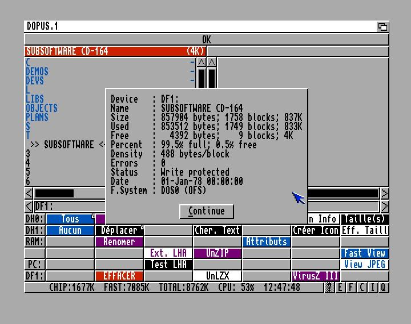
Task: Click the small E icon in the status bar
Action: pyautogui.click(x=341, y=287)
